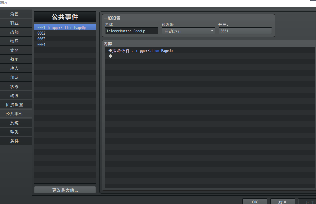This screenshot has width=316, height=204.
Task: Select common event 0004
Action: pos(65,45)
